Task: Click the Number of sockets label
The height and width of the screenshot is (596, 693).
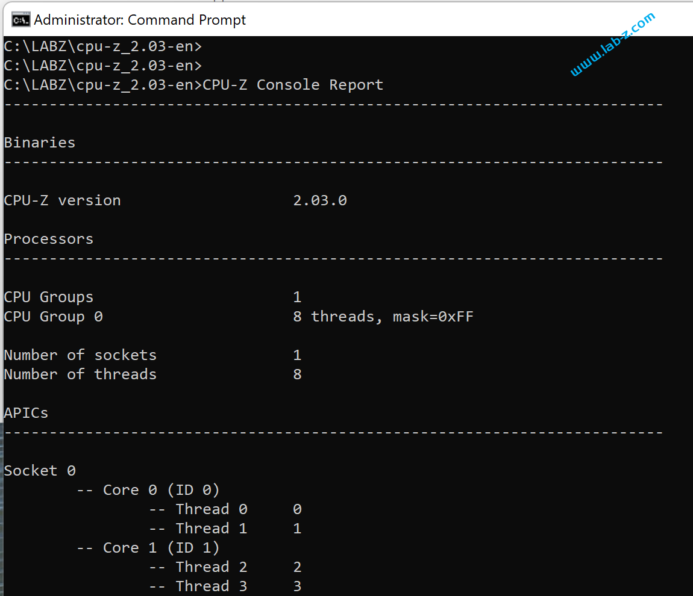Action: pos(80,355)
